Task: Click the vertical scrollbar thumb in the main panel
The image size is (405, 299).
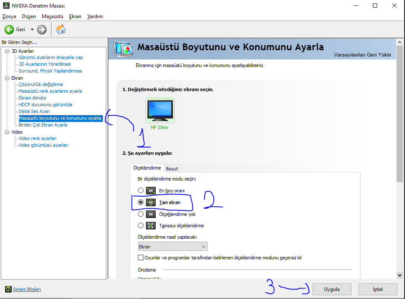Action: pyautogui.click(x=400, y=114)
